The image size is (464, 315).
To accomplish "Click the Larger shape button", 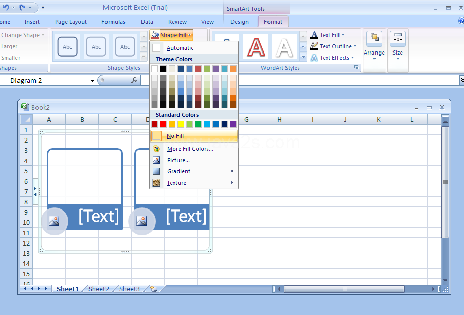I will pyautogui.click(x=9, y=46).
